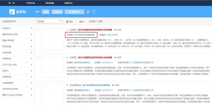Click 北京摩拜科技有限公司 link in result 3

143,90
